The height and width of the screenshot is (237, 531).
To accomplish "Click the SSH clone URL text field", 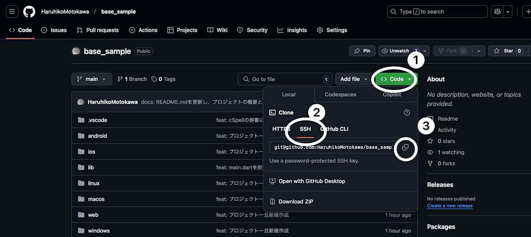I will coord(332,147).
